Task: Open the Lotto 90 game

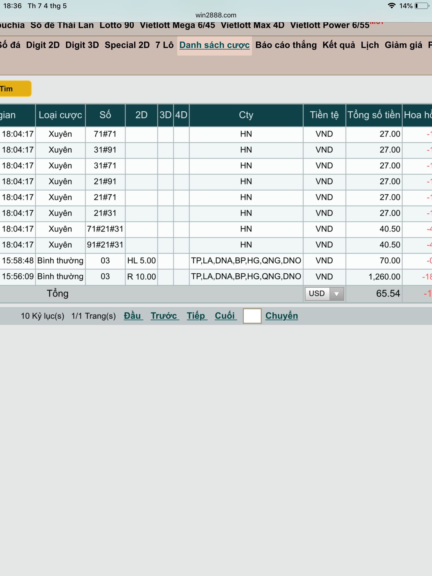Action: coord(117,26)
